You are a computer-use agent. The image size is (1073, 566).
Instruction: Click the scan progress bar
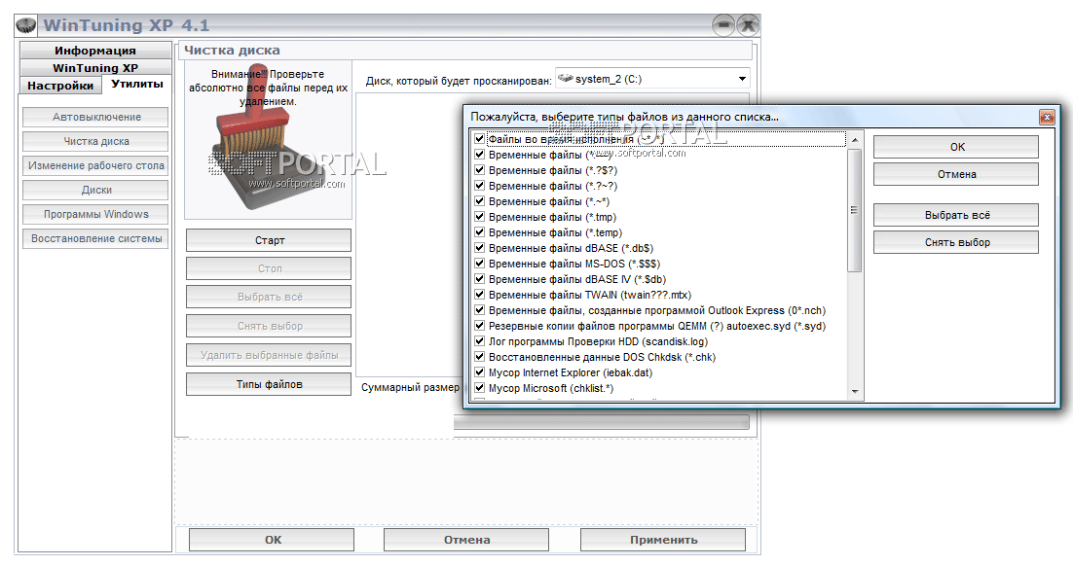point(601,422)
